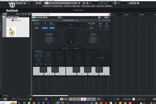Toggle the Formant button
This screenshot has width=156, height=104.
coord(52,28)
